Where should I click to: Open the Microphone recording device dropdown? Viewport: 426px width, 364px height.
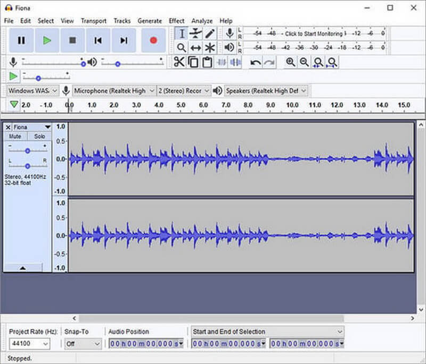tap(114, 90)
